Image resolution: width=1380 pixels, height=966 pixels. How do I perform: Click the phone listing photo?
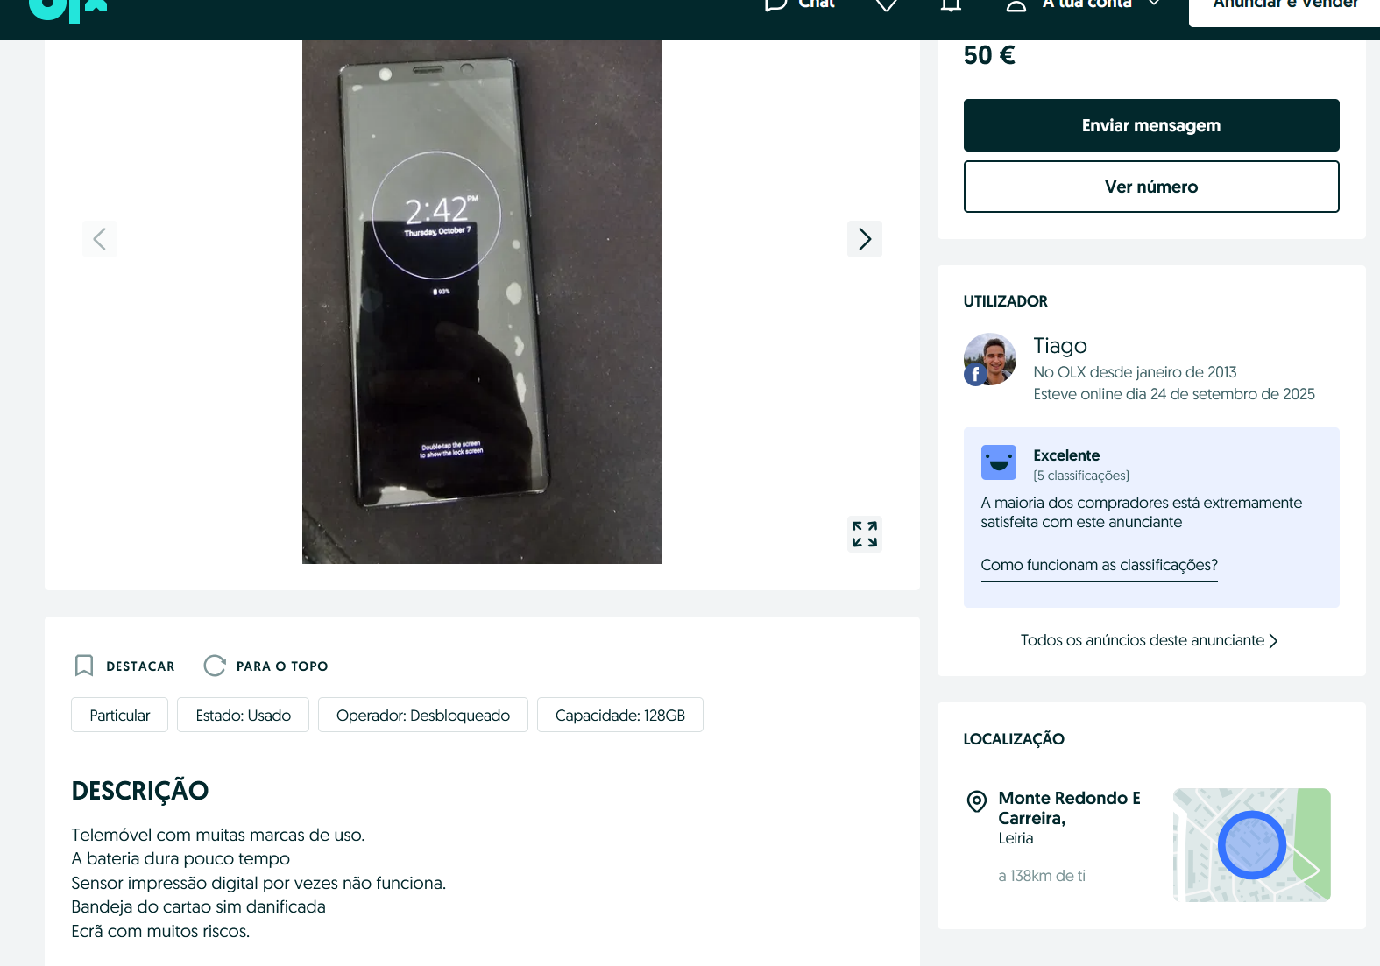click(x=481, y=302)
